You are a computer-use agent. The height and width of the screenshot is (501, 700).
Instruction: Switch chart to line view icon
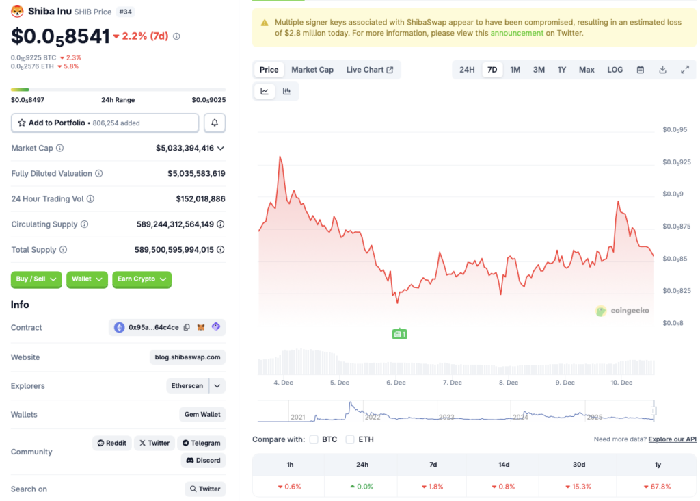265,90
